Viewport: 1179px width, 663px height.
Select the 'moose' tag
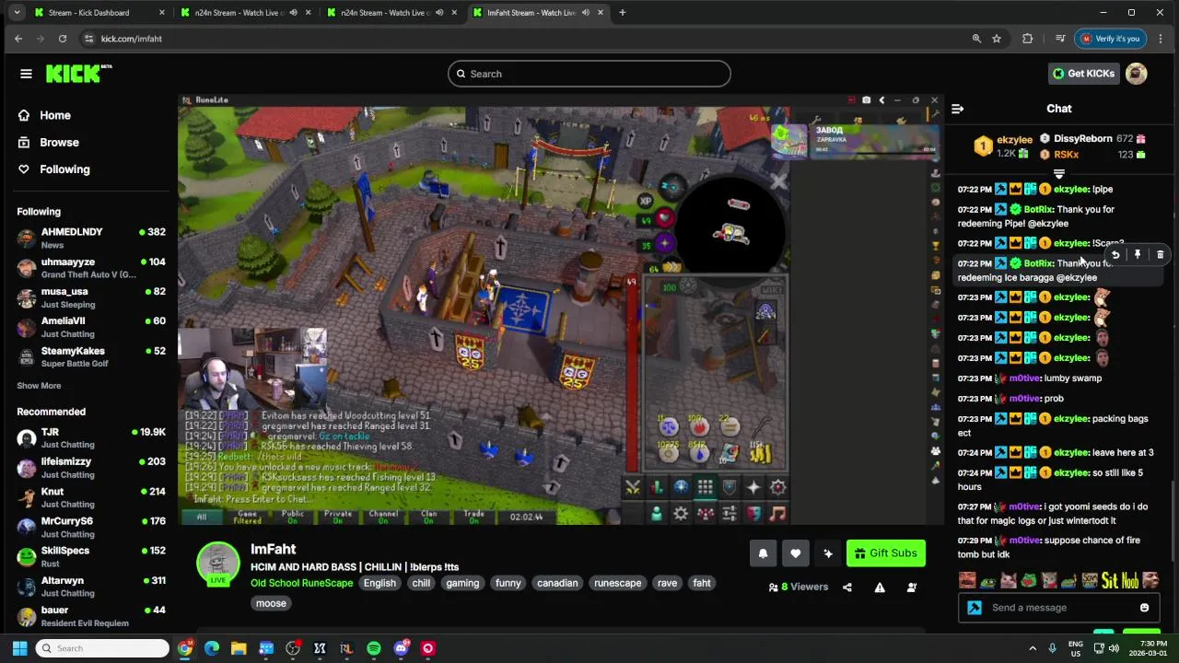pos(271,603)
